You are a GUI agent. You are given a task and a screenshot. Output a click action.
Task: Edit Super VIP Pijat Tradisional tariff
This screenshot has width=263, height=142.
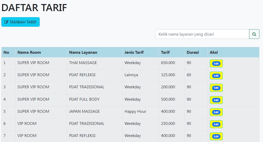click(216, 88)
